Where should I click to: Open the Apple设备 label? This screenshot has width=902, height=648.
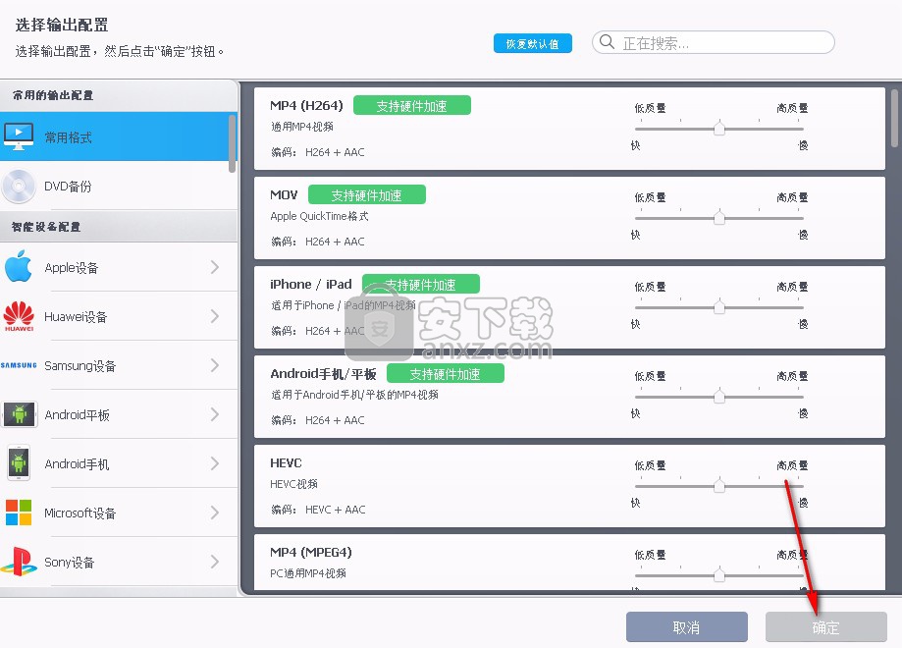72,268
